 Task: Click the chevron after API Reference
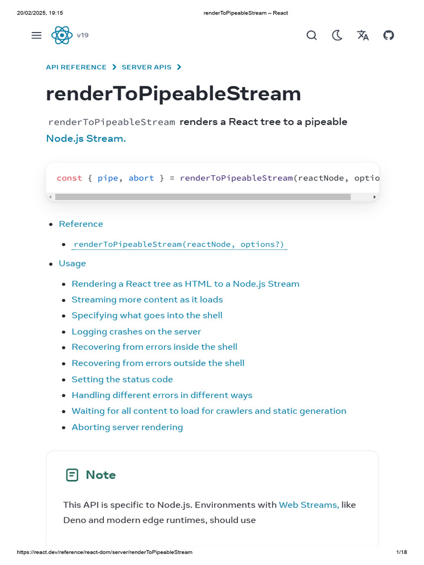114,67
